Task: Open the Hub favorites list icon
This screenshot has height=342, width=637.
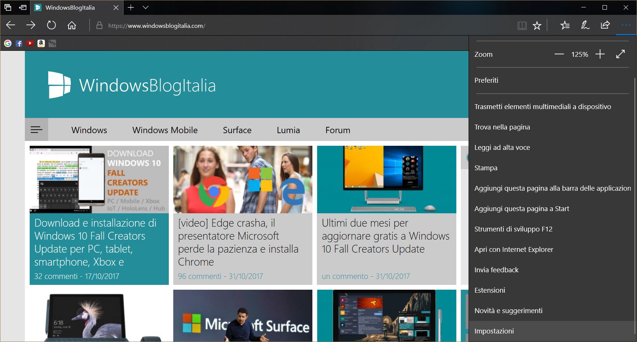Action: (565, 25)
